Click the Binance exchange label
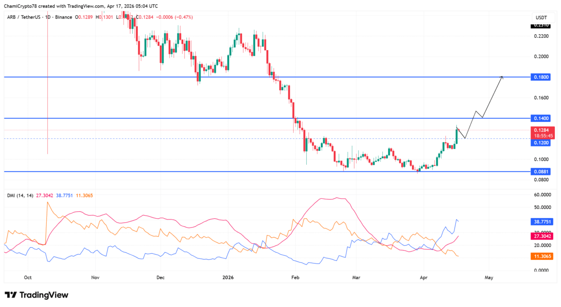Screen dimensions: 561x307 (x=64, y=17)
